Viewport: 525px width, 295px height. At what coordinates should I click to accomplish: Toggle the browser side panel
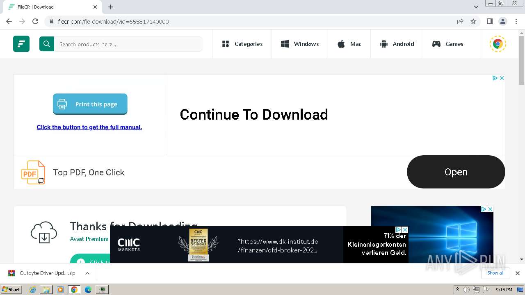pos(489,21)
